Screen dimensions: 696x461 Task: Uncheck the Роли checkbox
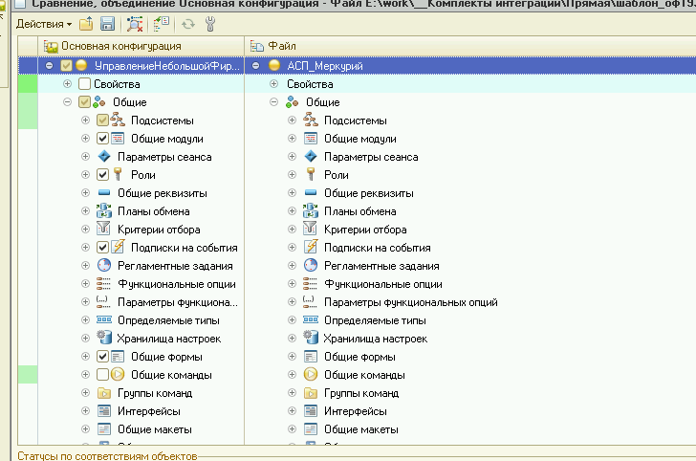tap(103, 175)
